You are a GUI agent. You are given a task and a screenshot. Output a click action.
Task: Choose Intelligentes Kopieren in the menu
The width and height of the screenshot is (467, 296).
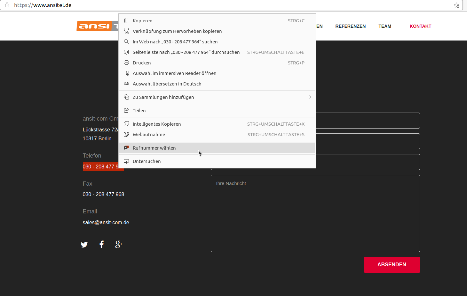click(x=157, y=124)
